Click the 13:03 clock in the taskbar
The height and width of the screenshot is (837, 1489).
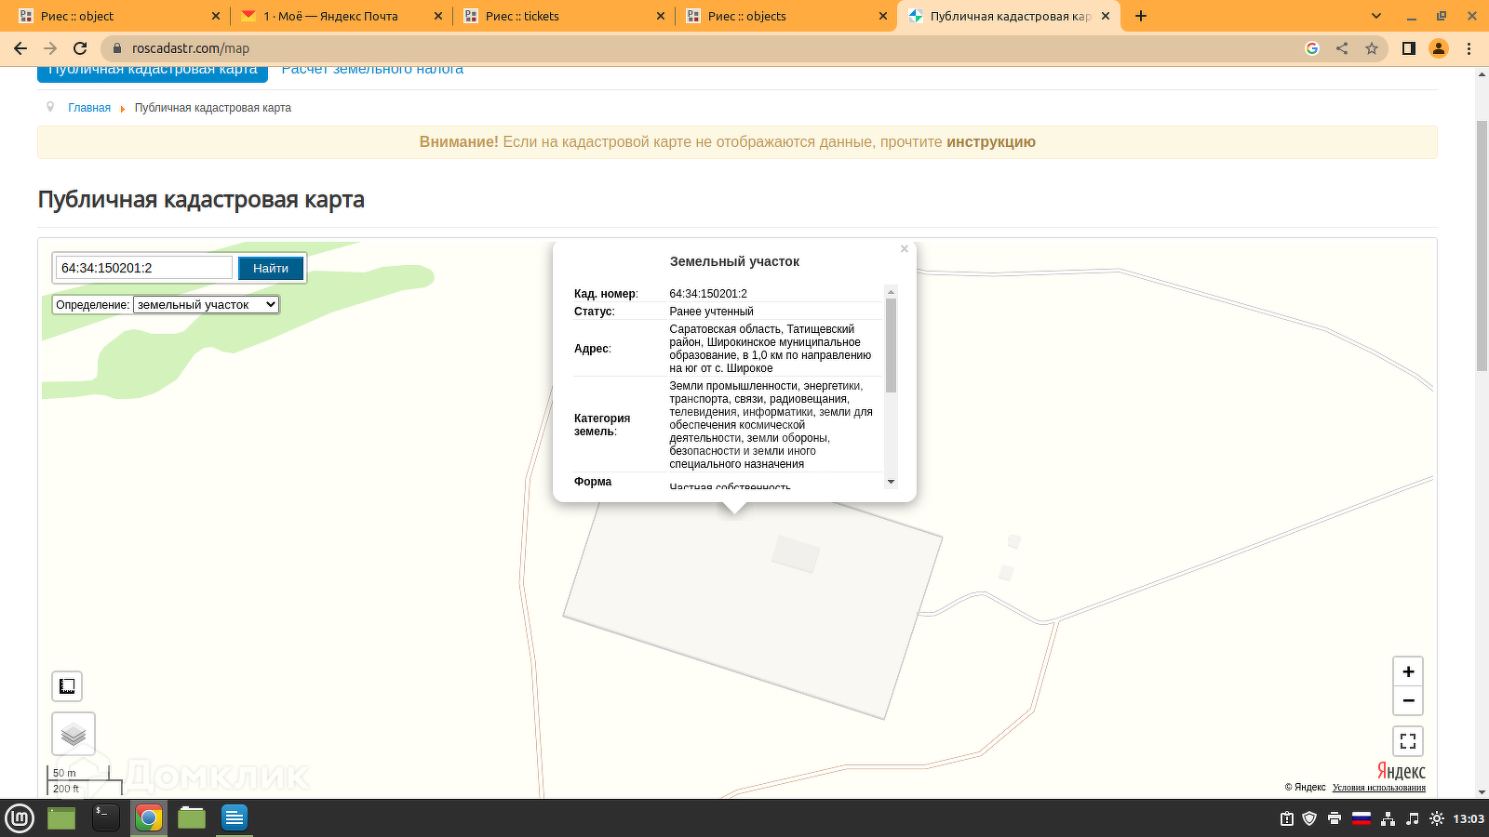click(x=1469, y=818)
